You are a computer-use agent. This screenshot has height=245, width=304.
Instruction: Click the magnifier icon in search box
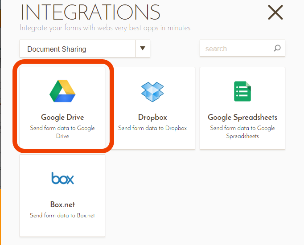point(277,48)
